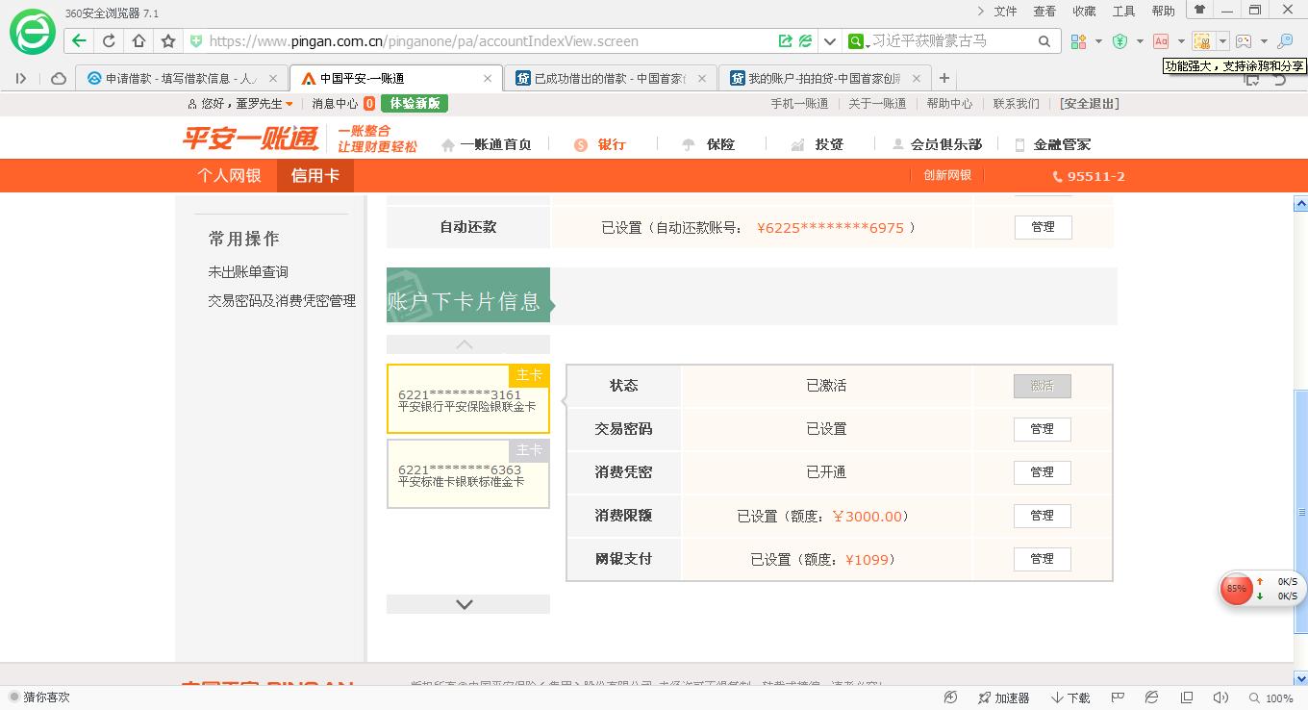Open a new tab with plus icon
This screenshot has height=710, width=1308.
[x=944, y=78]
